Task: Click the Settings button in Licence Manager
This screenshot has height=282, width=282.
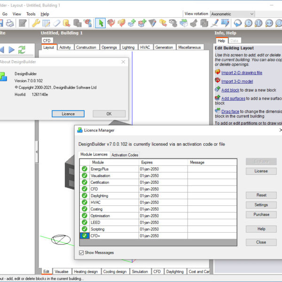Action: 261,205
